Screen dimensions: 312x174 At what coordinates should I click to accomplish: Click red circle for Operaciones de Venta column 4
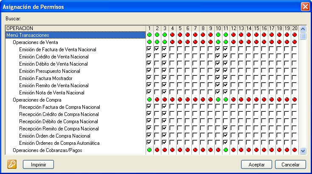tap(172, 42)
